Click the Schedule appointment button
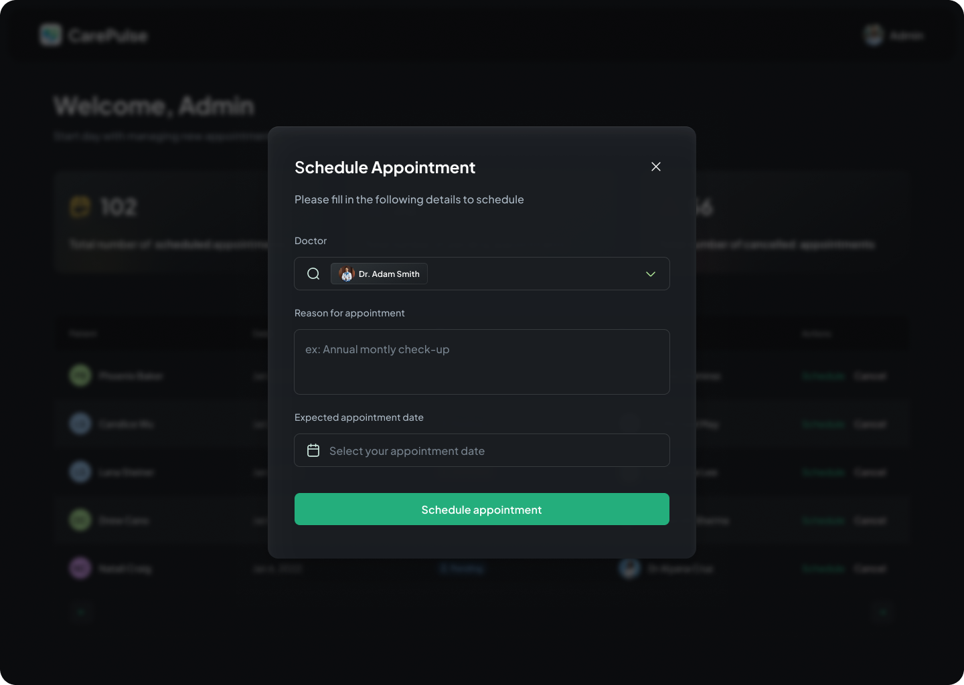Image resolution: width=964 pixels, height=685 pixels. [x=482, y=509]
